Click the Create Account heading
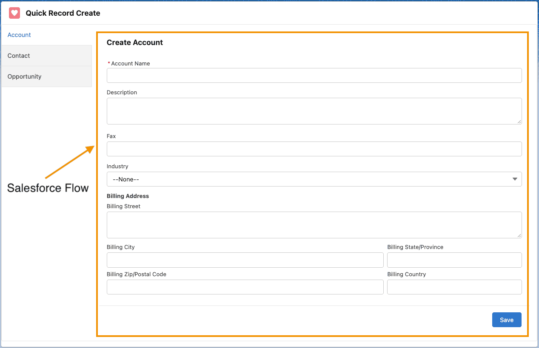The height and width of the screenshot is (348, 539). pyautogui.click(x=135, y=42)
